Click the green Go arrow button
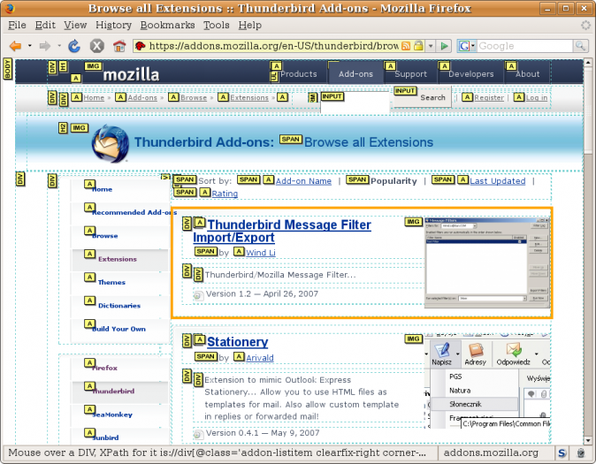Screen dimensions: 596x464 (x=444, y=46)
